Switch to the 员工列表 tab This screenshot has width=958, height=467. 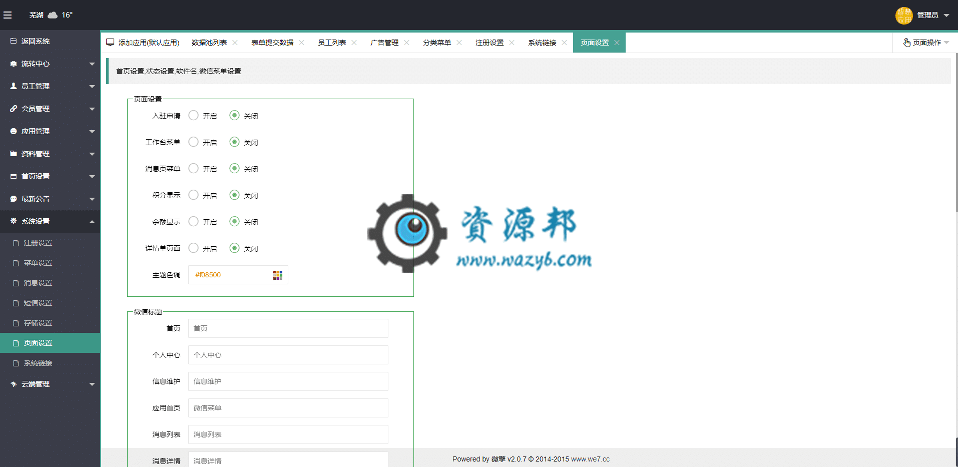pyautogui.click(x=332, y=43)
